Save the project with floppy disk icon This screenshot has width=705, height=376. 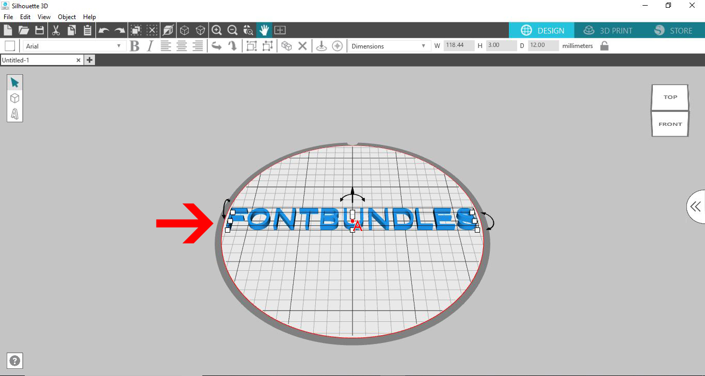(x=40, y=30)
